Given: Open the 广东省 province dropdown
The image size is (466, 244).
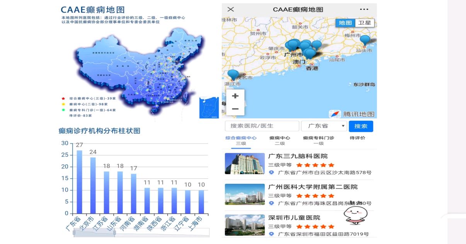Looking at the screenshot, I should click(324, 126).
